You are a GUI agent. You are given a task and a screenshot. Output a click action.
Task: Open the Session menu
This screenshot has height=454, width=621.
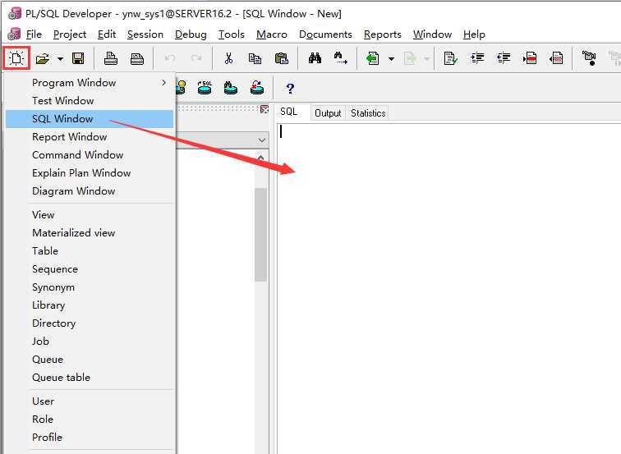145,34
